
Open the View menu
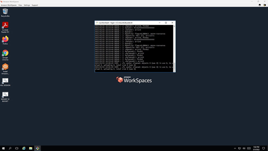click(20, 5)
